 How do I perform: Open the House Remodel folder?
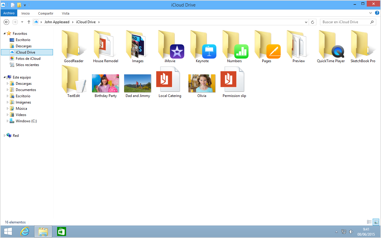point(106,47)
